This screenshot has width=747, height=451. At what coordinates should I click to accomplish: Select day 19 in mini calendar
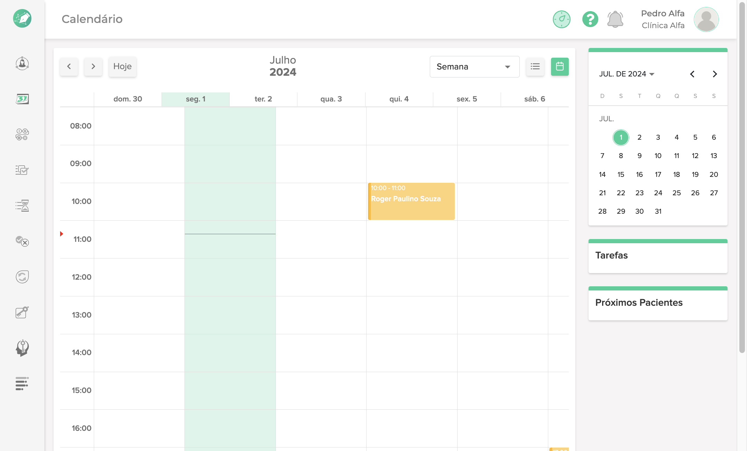tap(695, 174)
